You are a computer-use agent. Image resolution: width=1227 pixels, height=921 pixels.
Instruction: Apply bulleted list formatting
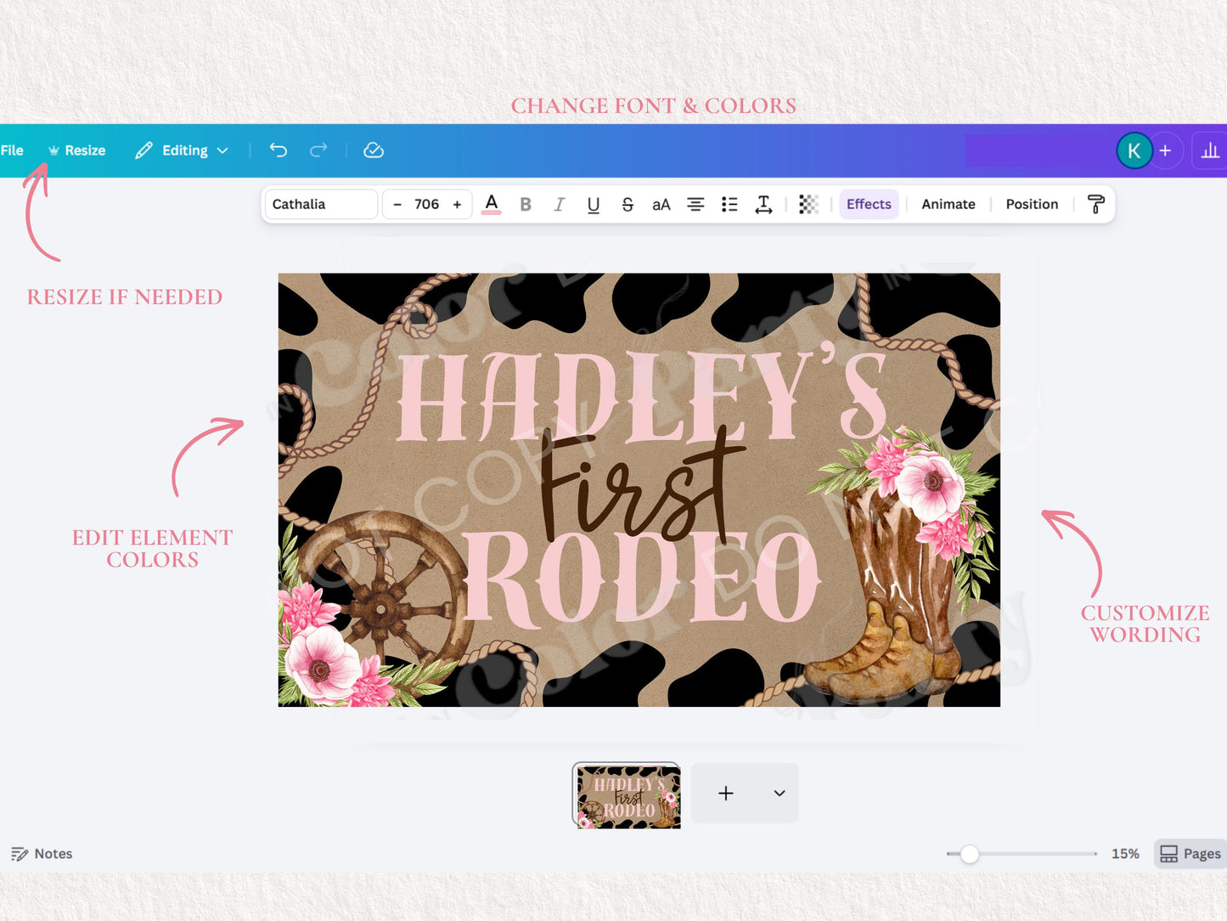click(729, 204)
